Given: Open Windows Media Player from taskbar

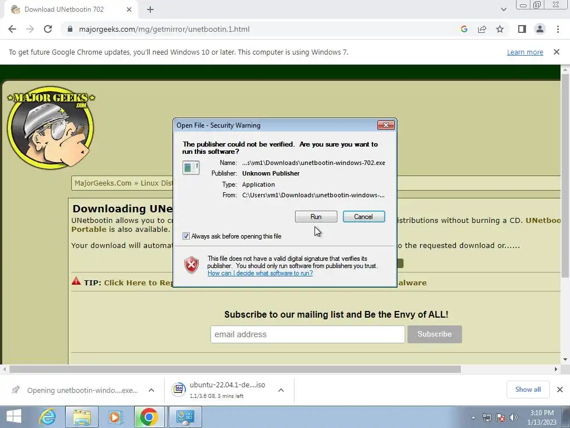Looking at the screenshot, I should 115,417.
